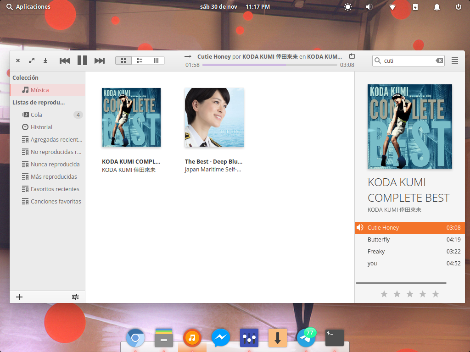Open the date and time indicator
This screenshot has width=470, height=352.
click(x=235, y=6)
